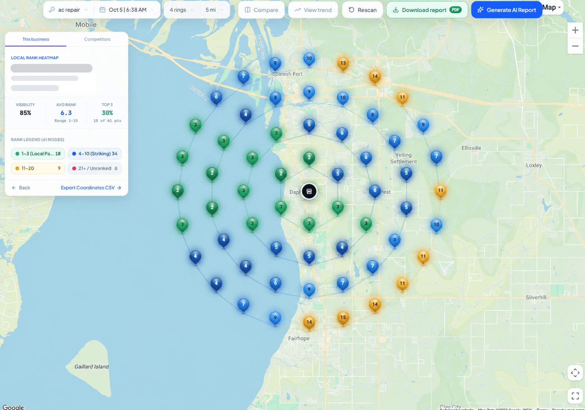Toggle the 4–10 Striking legend filter
585x410 pixels.
95,153
